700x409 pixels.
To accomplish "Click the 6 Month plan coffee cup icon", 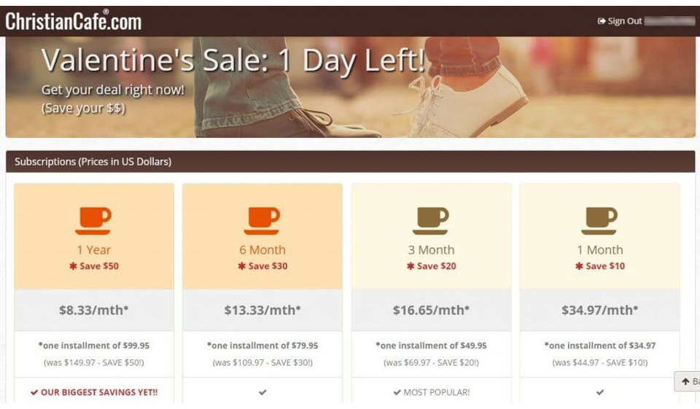I will click(x=262, y=220).
